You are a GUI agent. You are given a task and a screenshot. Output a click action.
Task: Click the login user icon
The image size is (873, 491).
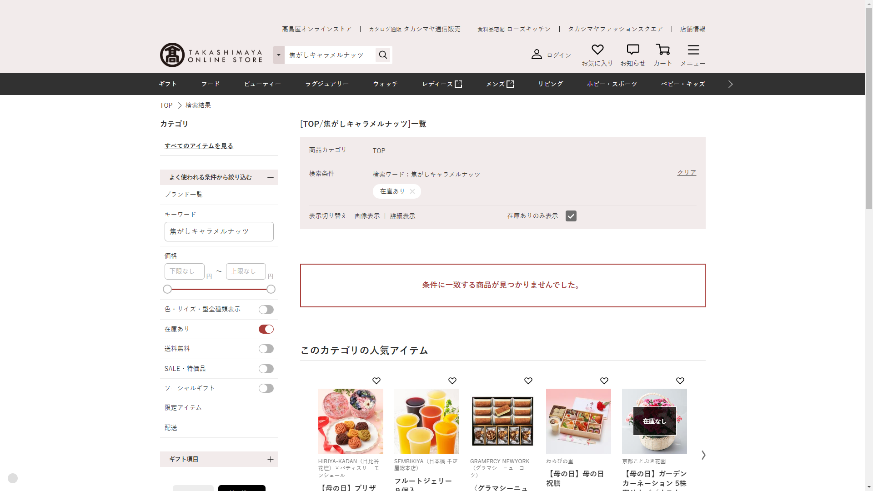[x=537, y=55]
